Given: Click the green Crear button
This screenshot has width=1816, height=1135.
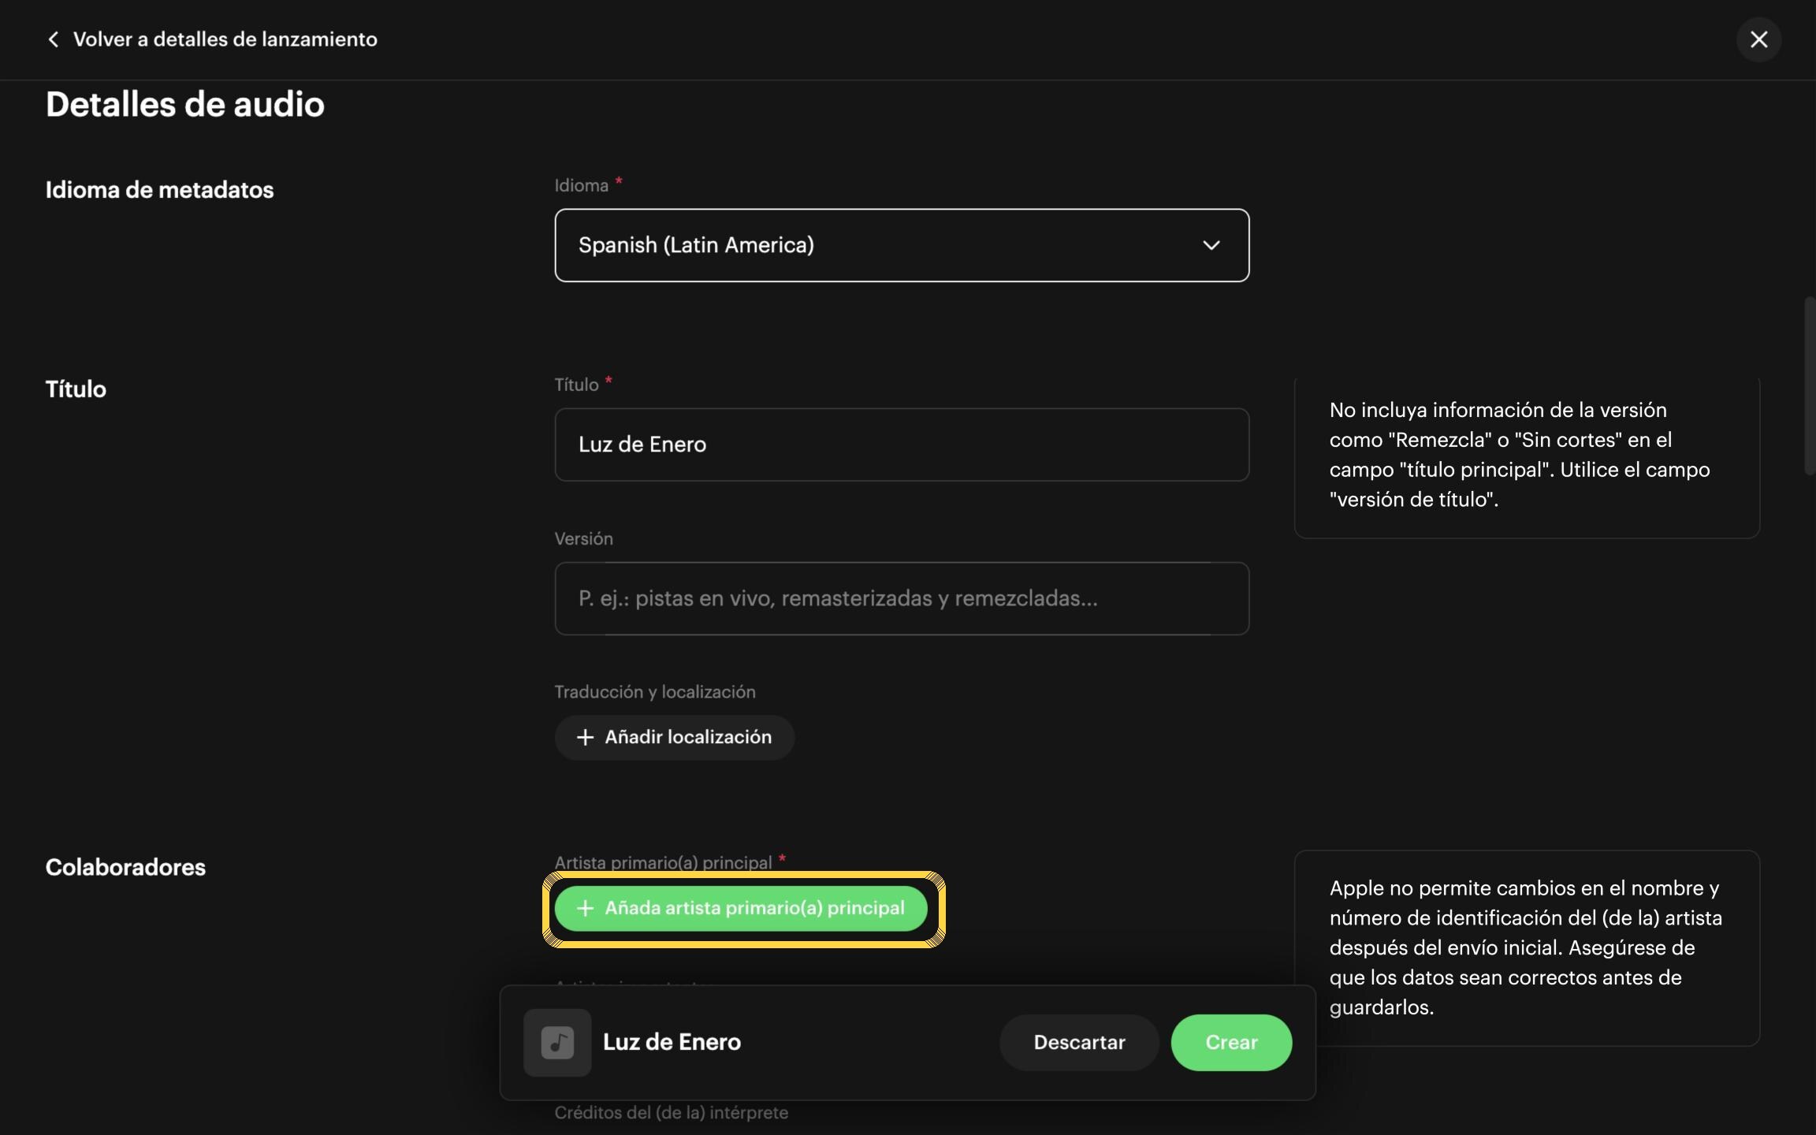Looking at the screenshot, I should (1231, 1042).
